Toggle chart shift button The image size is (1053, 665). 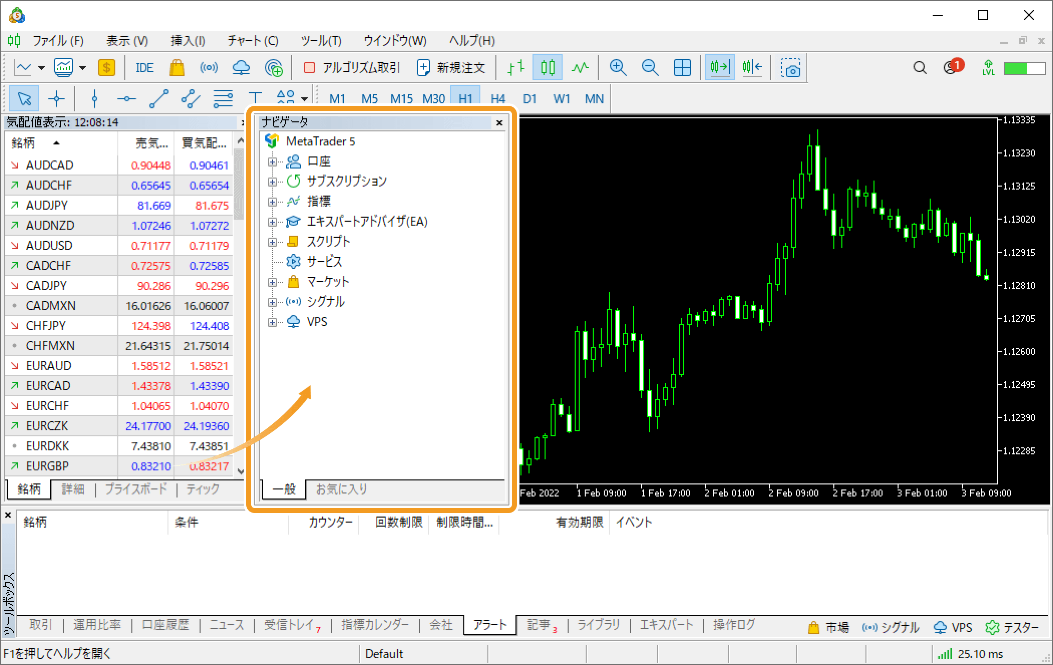[752, 68]
